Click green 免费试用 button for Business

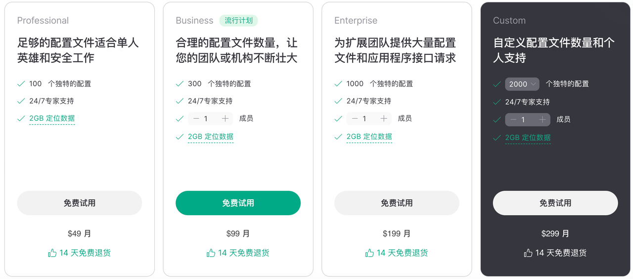point(238,203)
